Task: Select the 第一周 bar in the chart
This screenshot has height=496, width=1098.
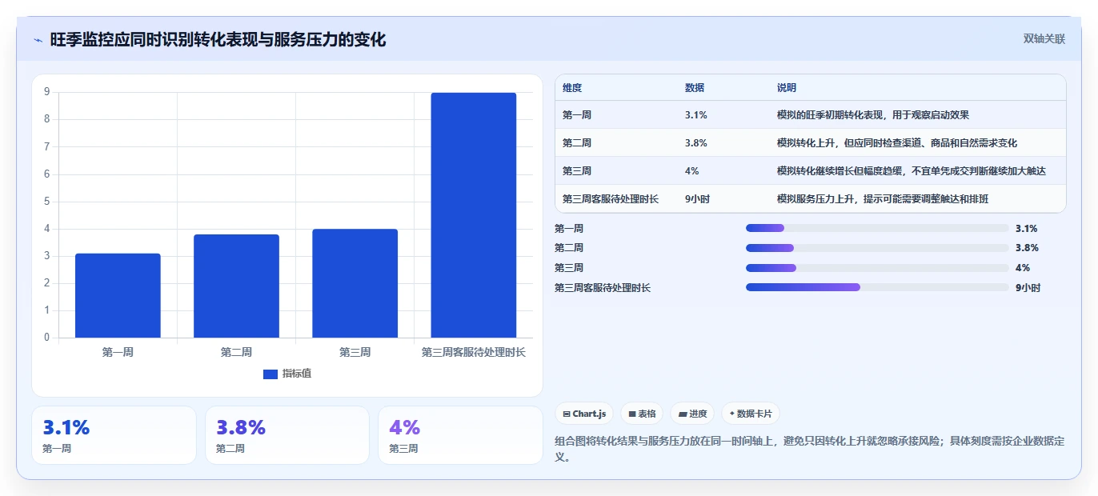Action: tap(118, 295)
